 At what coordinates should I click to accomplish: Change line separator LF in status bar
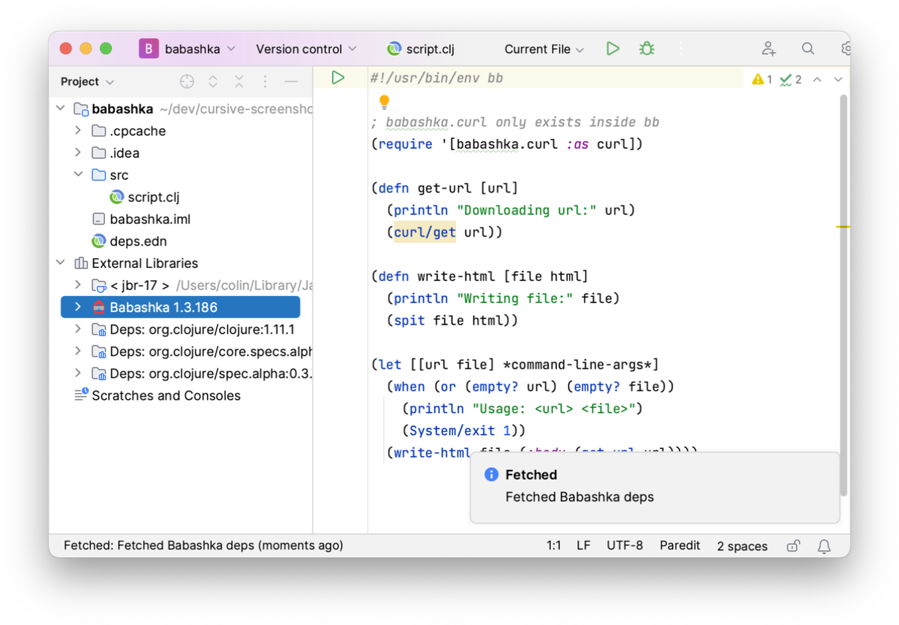[583, 545]
